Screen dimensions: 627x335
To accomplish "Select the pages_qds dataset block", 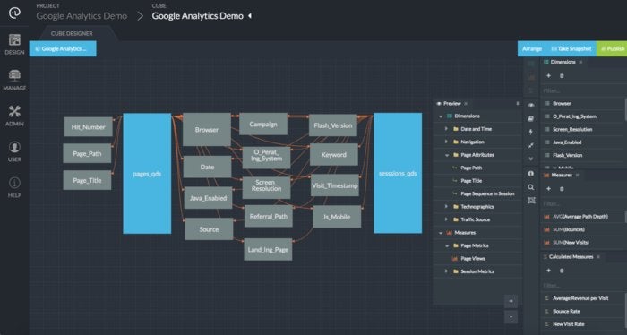I will point(147,174).
